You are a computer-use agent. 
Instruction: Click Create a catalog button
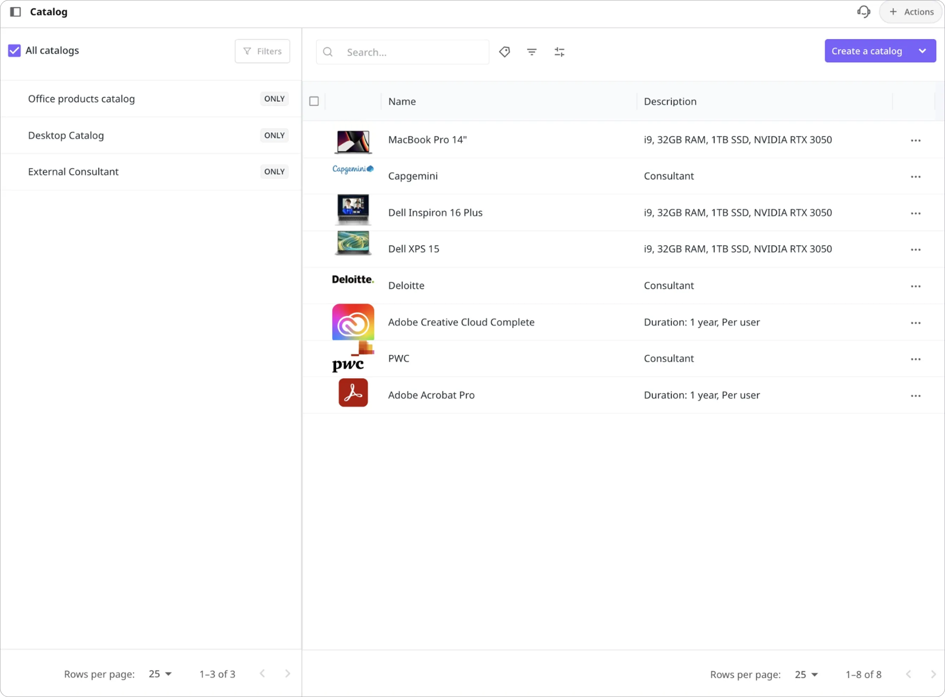(867, 51)
